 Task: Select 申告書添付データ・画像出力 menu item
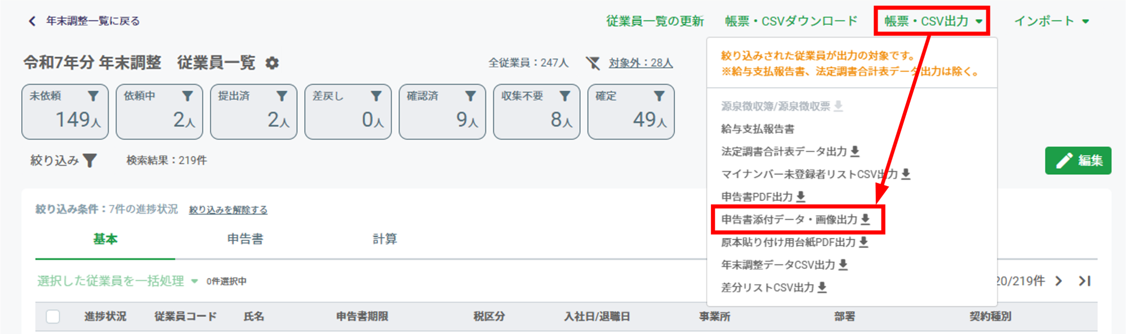click(795, 220)
